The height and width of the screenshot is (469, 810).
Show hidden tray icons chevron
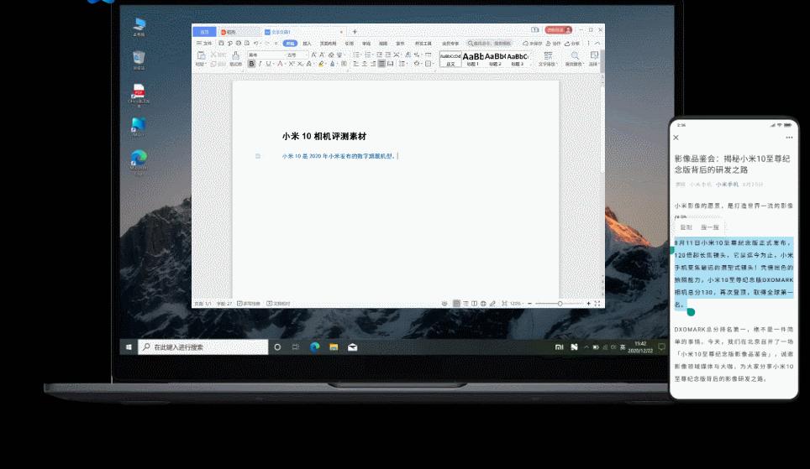(586, 347)
